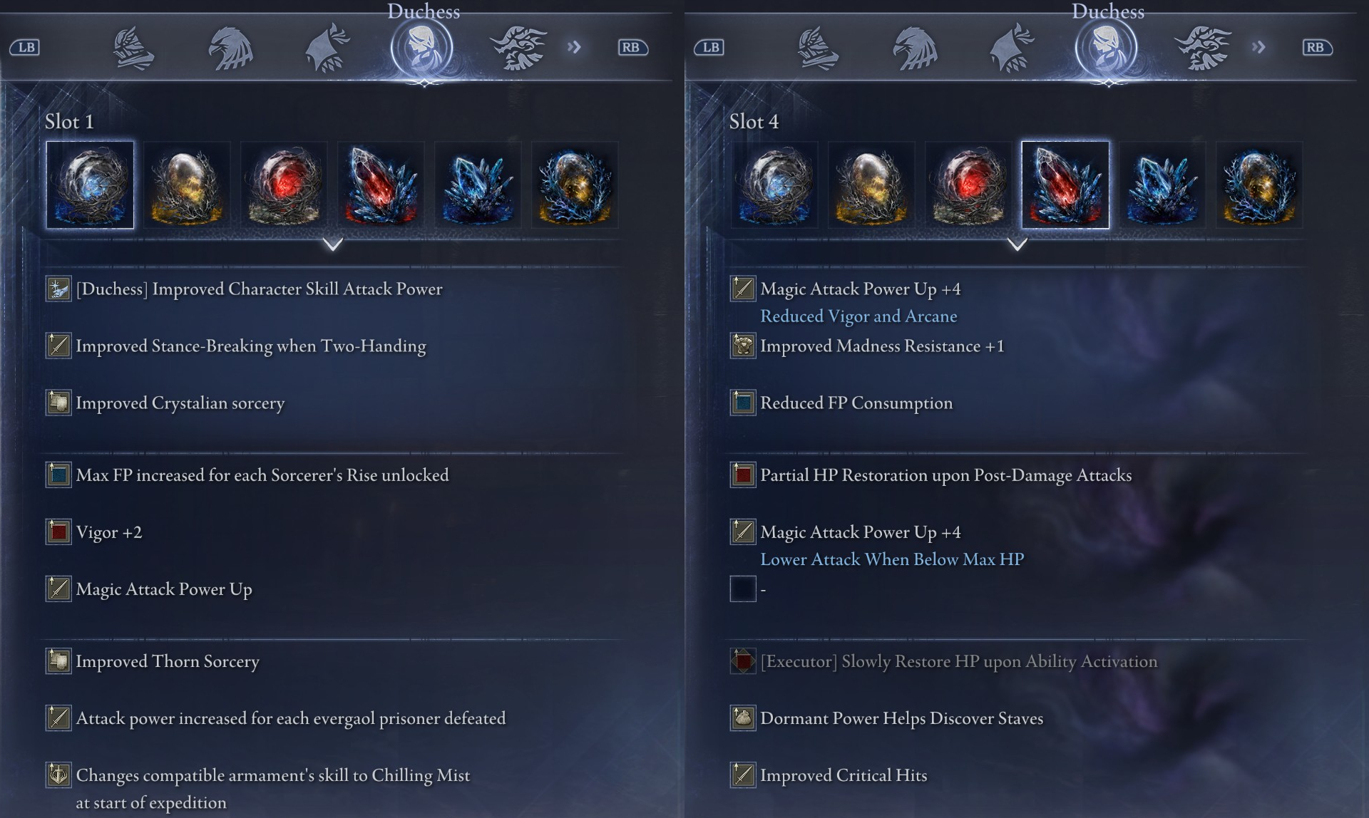Click the Reduced FP Consumption effect icon
This screenshot has width=1369, height=818.
pos(743,403)
